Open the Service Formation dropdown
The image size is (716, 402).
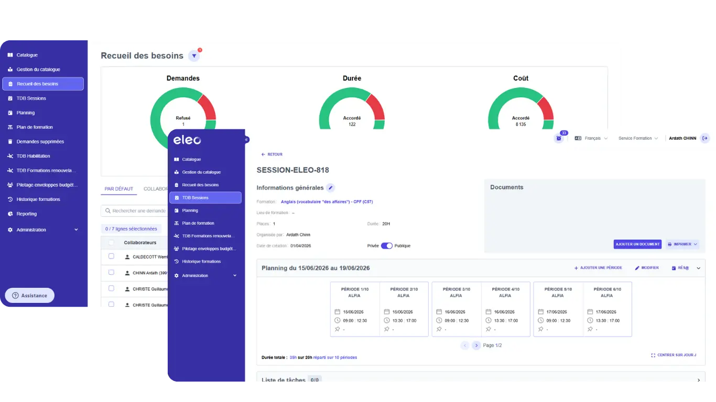[638, 138]
